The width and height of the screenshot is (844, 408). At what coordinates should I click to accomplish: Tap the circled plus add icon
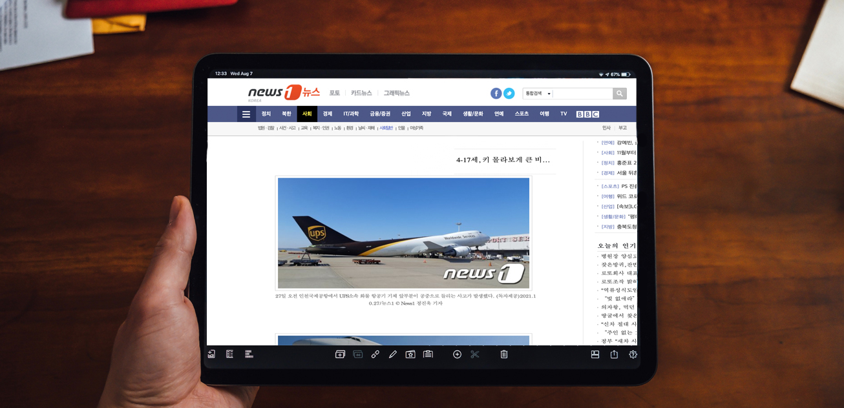(457, 354)
